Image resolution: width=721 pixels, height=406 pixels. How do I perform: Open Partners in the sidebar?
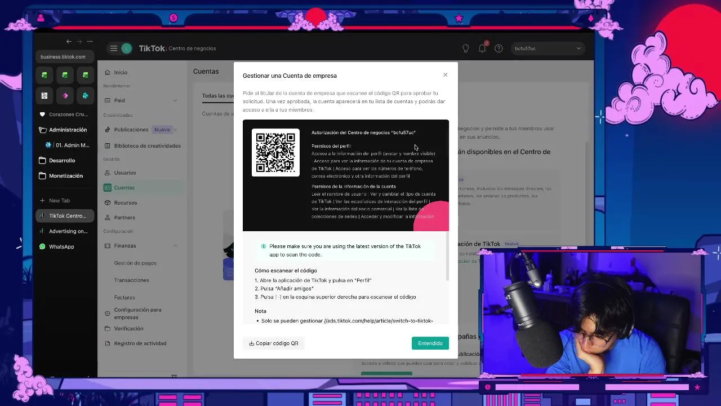(x=124, y=217)
